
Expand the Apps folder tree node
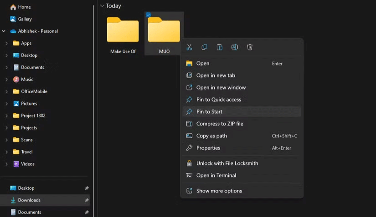pyautogui.click(x=6, y=43)
